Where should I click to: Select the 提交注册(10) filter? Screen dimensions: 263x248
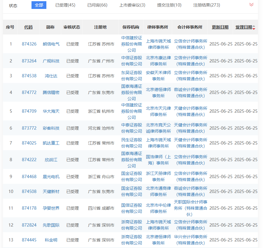coord(169,5)
